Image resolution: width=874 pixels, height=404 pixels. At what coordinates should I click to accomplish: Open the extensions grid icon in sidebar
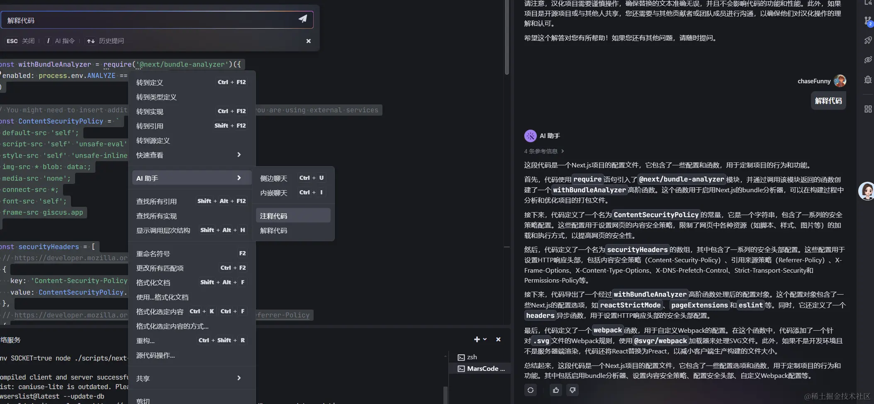[868, 109]
